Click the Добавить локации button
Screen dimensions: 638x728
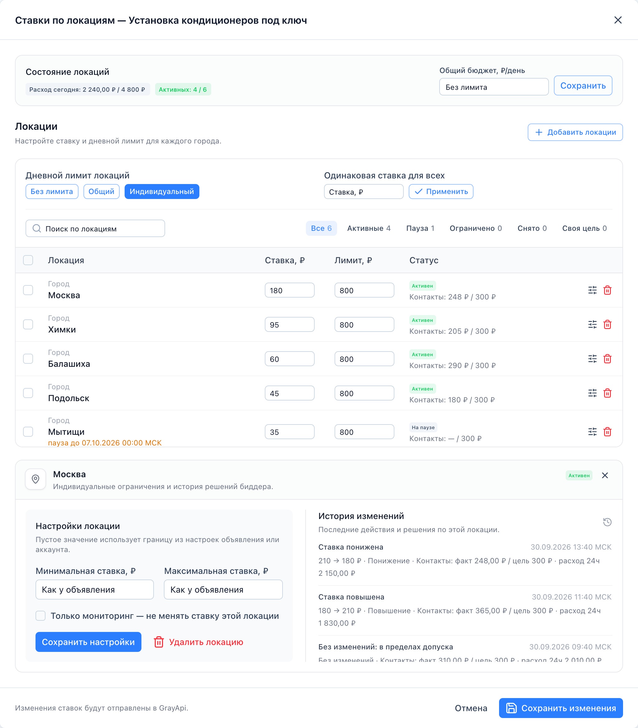tap(575, 132)
